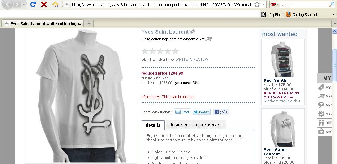This screenshot has width=337, height=164.
Task: Open the new tab plus button
Action: tap(89, 24)
